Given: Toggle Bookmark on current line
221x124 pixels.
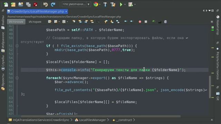Looking at the screenshot, I should tap(118, 21).
